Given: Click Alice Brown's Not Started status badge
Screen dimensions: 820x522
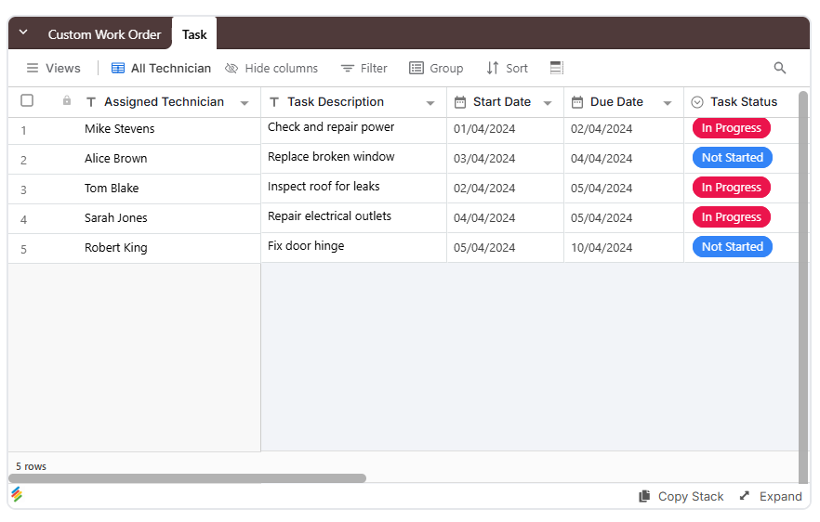Looking at the screenshot, I should click(733, 158).
